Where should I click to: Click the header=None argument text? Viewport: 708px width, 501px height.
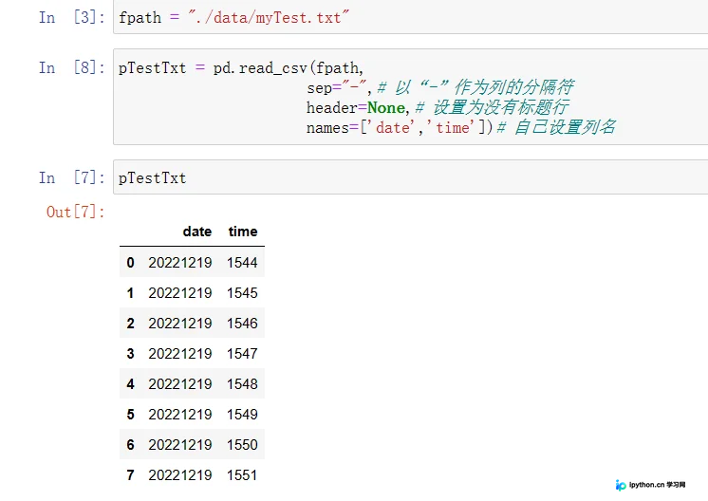point(358,108)
